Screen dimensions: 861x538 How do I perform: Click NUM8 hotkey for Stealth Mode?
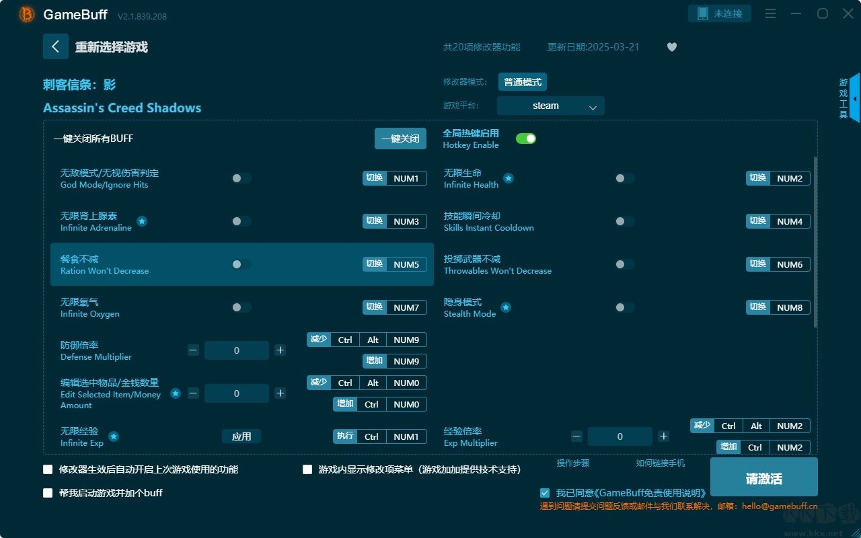790,307
